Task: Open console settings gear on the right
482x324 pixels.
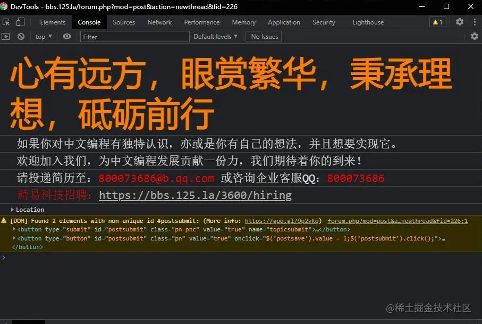Action: pyautogui.click(x=475, y=36)
